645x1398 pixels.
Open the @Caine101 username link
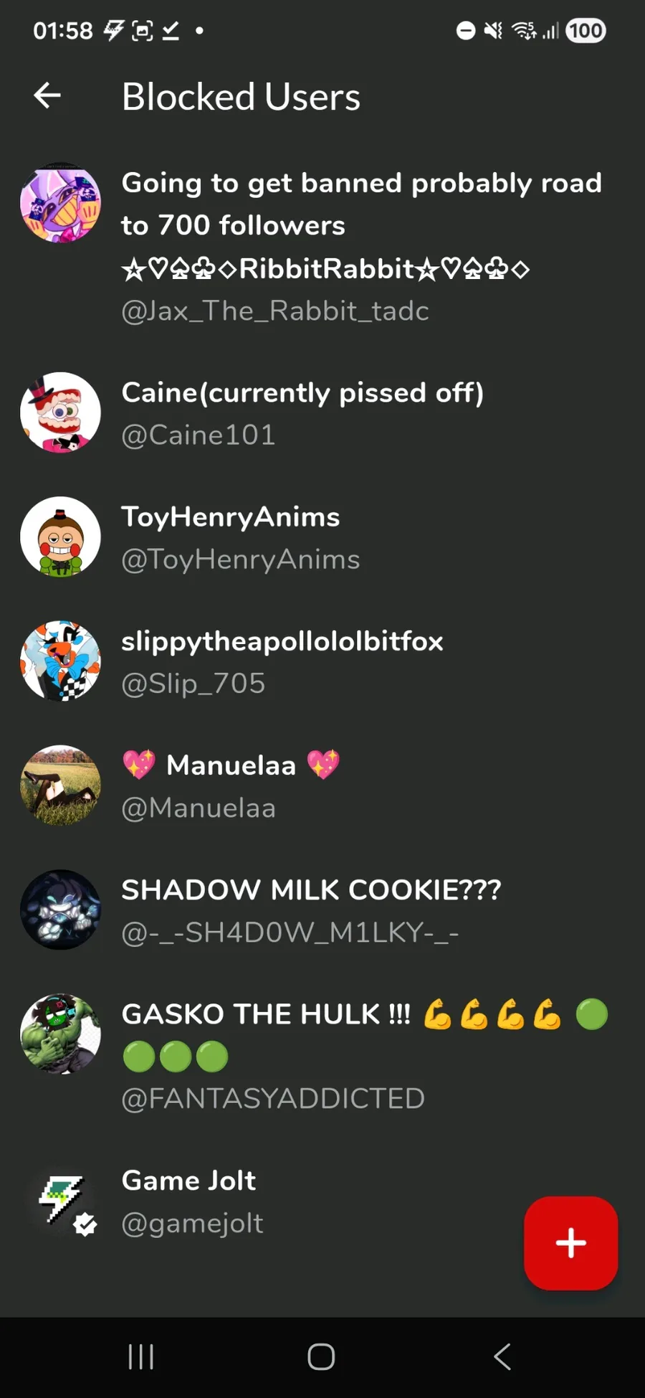click(x=199, y=435)
